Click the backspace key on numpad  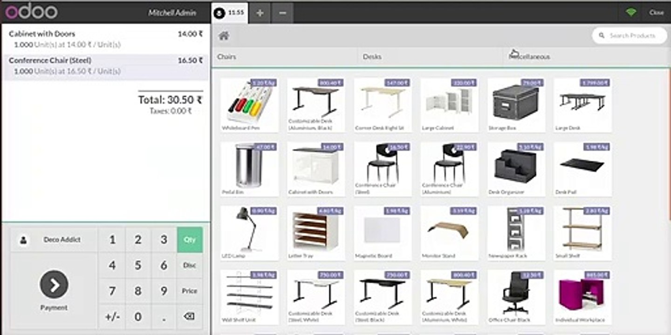coord(189,316)
